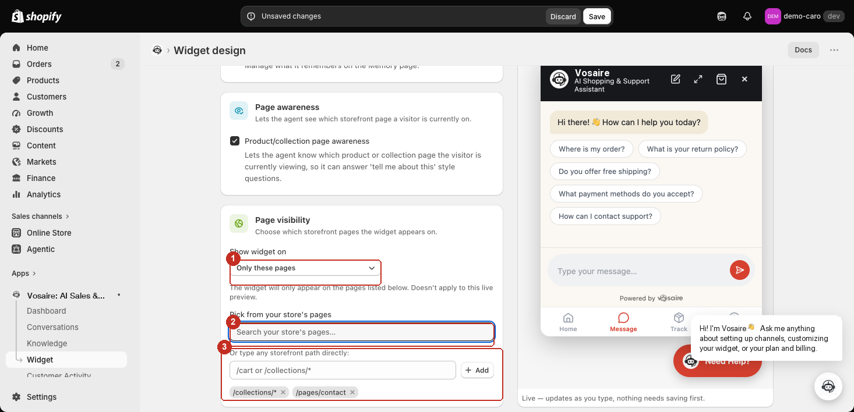The image size is (854, 412).
Task: Expand the Sales channels section
Action: point(40,216)
